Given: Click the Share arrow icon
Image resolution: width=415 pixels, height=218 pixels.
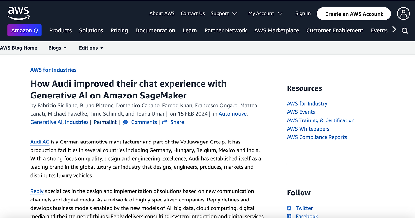Looking at the screenshot, I should tap(165, 122).
